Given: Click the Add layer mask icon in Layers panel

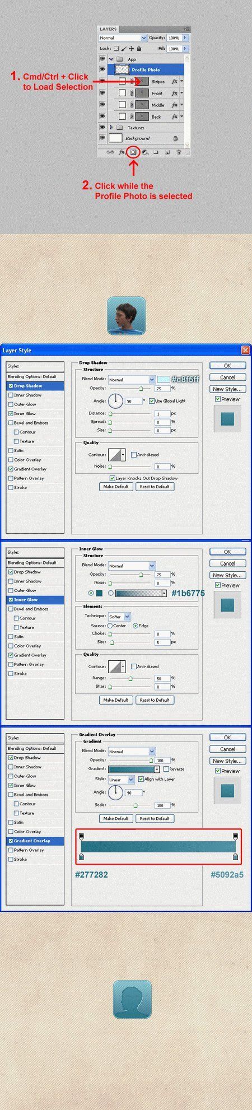Looking at the screenshot, I should coord(133,152).
